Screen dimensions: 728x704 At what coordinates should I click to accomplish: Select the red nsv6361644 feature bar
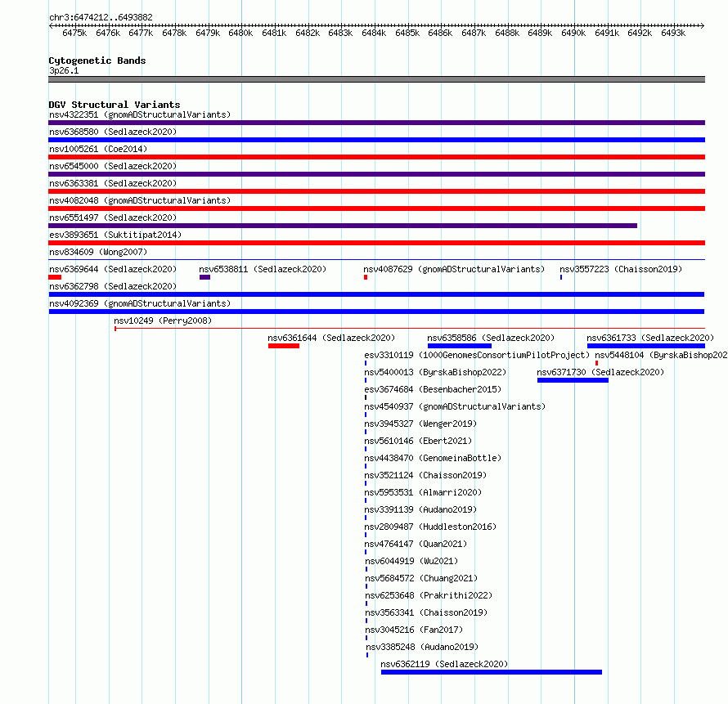[284, 346]
